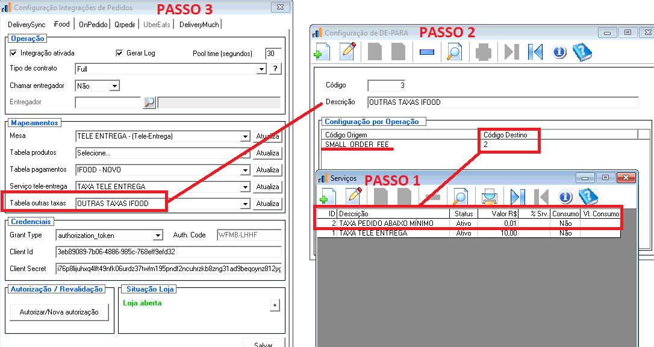Open Tabela pagamentos dropdown arrow

[x=245, y=170]
